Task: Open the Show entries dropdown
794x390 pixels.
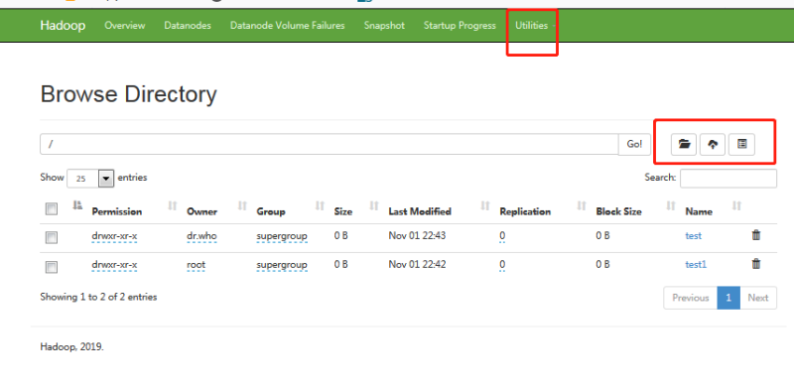Action: (x=90, y=179)
